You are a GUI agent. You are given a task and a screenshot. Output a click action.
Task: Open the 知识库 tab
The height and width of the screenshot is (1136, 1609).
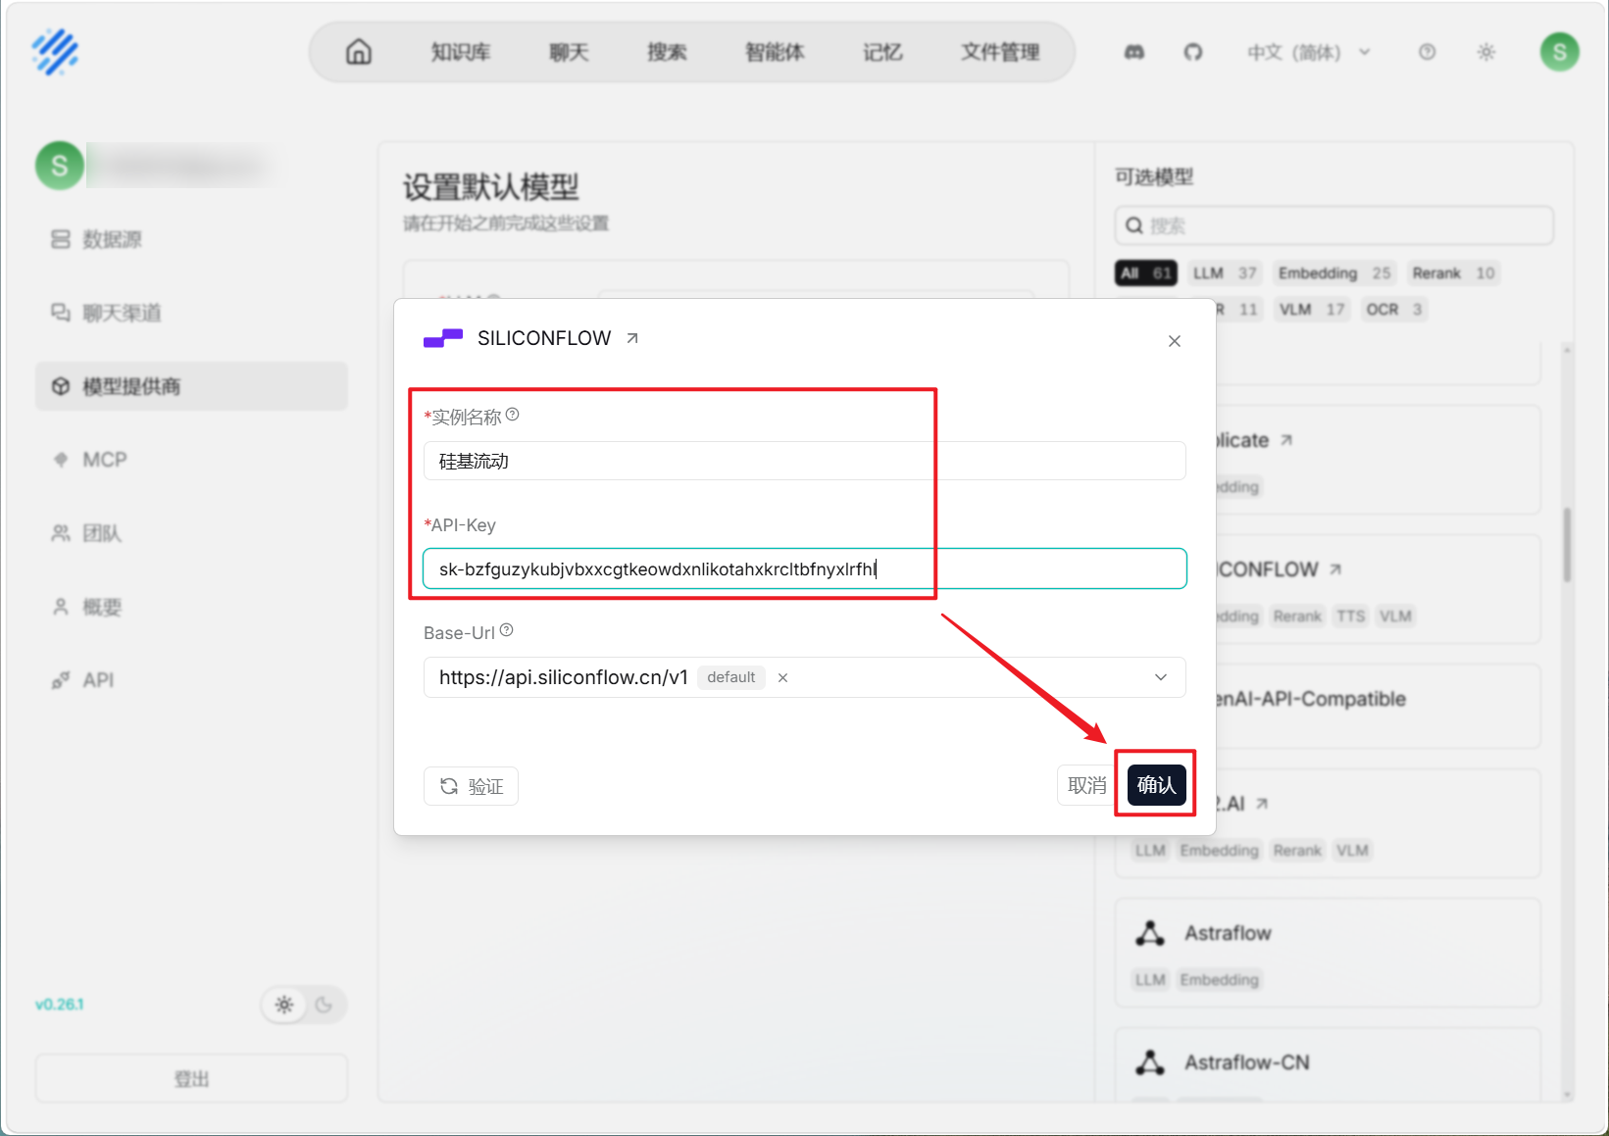pyautogui.click(x=461, y=52)
